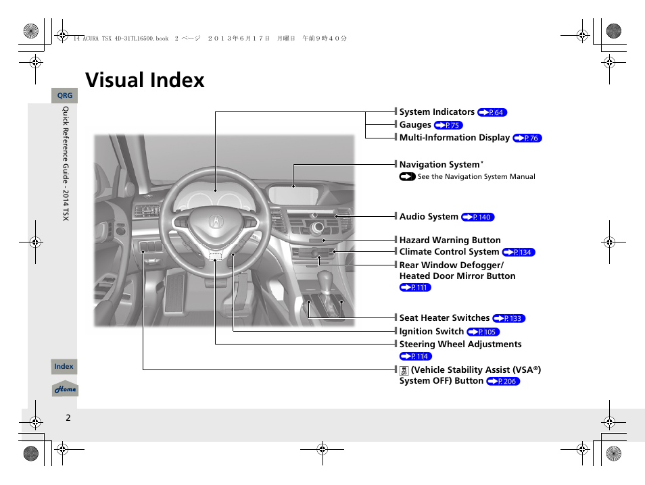This screenshot has height=485, width=645.
Task: Open the QRG tab in the sidebar
Action: (65, 95)
